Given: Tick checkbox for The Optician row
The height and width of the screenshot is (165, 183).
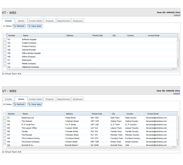Looking at the screenshot, I should [5, 121].
